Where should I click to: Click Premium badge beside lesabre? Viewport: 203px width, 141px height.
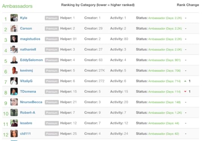tap(52, 123)
